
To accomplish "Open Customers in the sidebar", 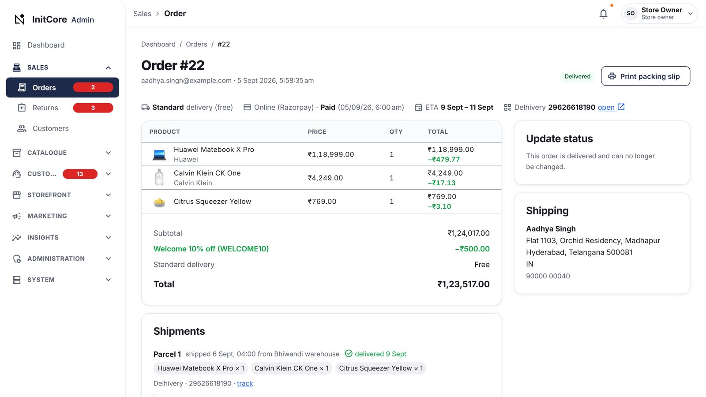I will tap(62, 128).
